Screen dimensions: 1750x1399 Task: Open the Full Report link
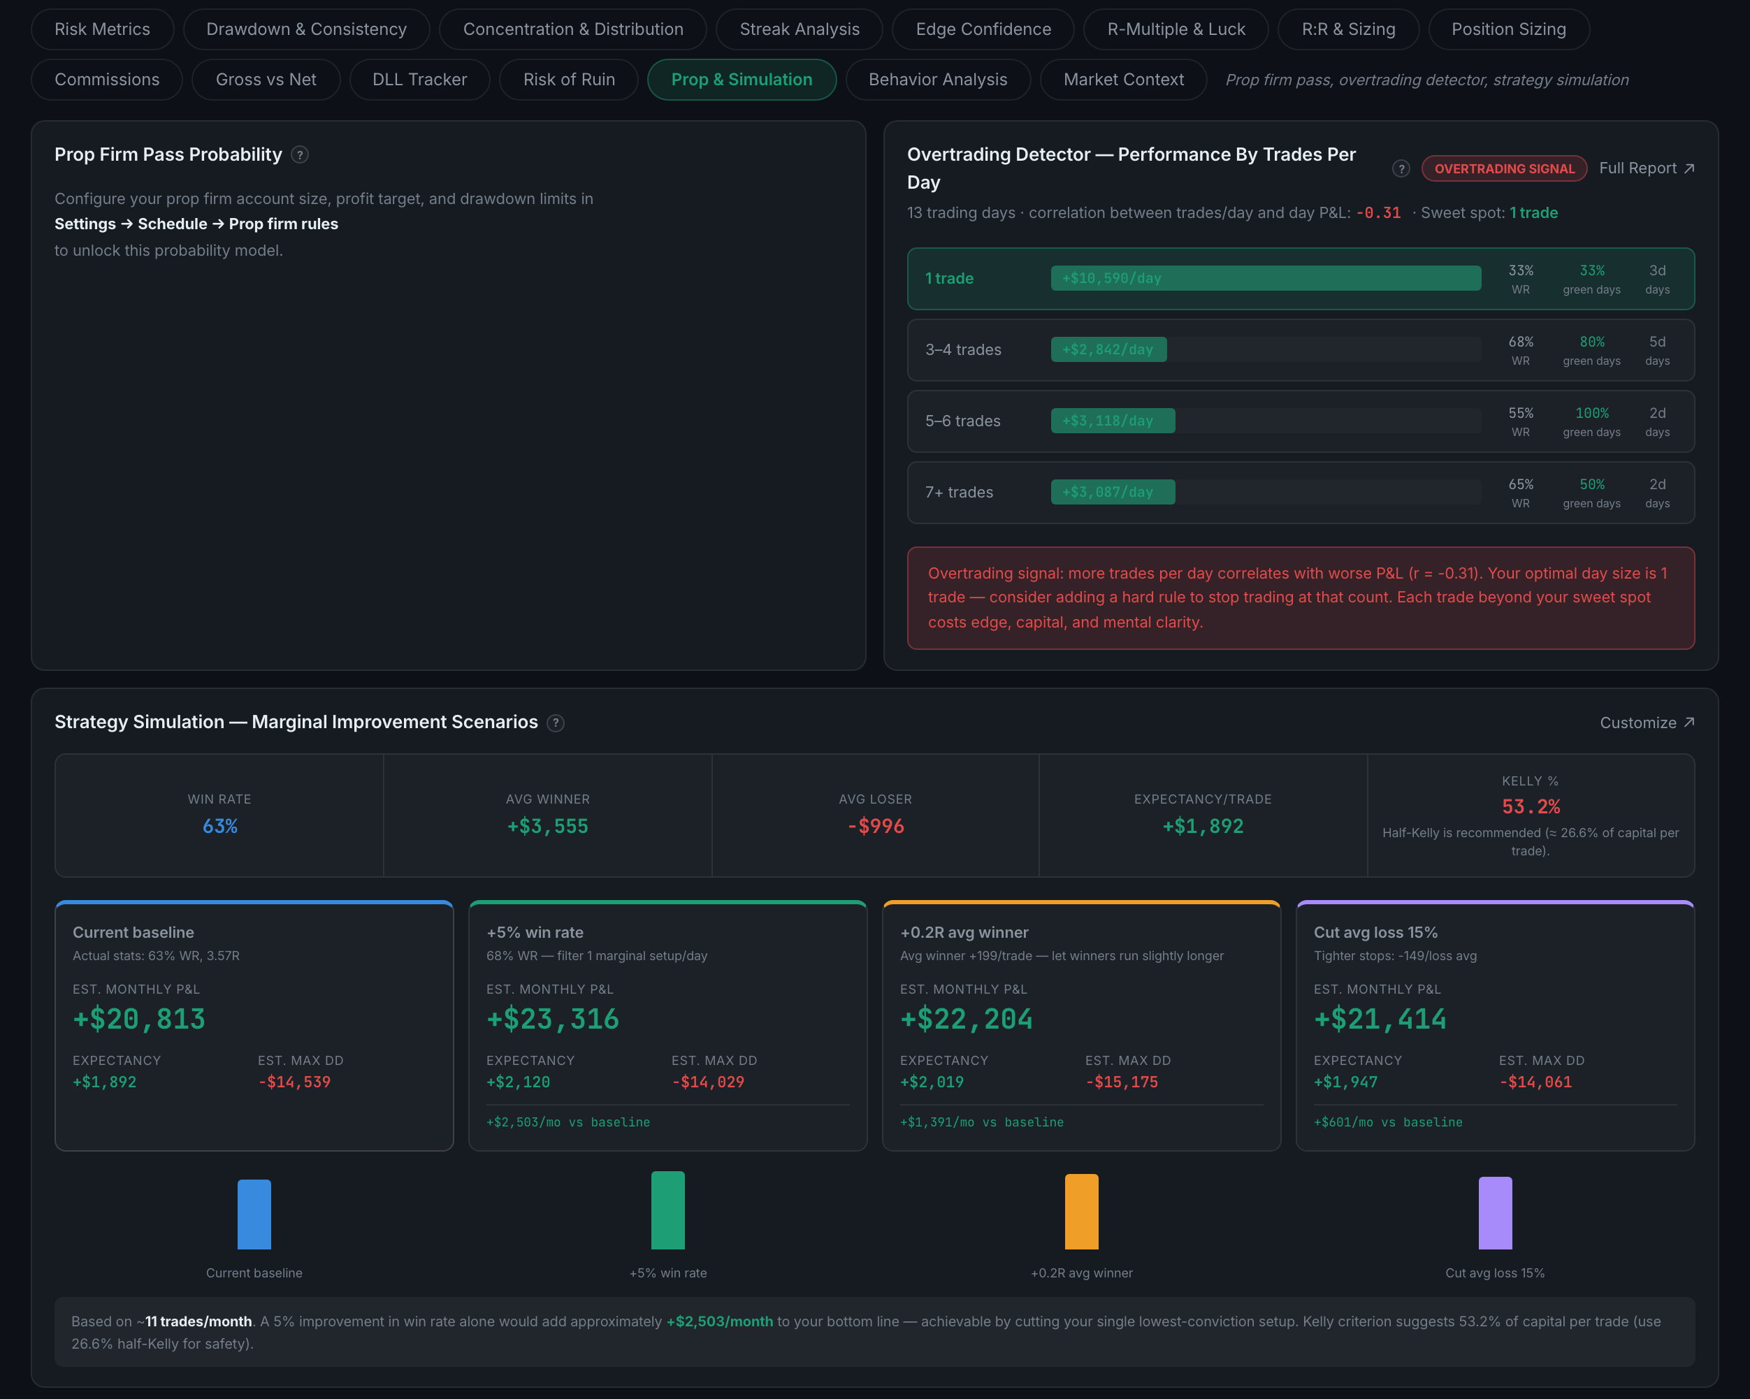tap(1647, 168)
